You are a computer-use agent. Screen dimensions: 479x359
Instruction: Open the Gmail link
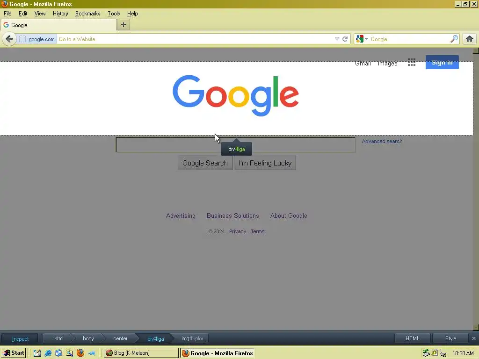pyautogui.click(x=363, y=63)
